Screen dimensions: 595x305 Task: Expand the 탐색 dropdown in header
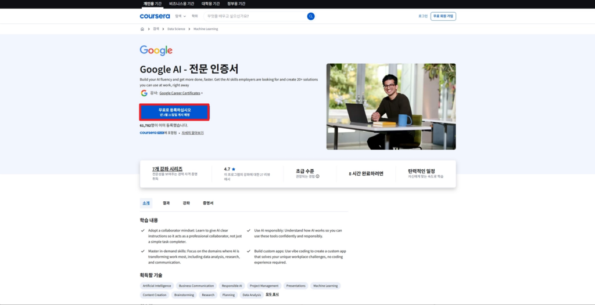pos(181,16)
